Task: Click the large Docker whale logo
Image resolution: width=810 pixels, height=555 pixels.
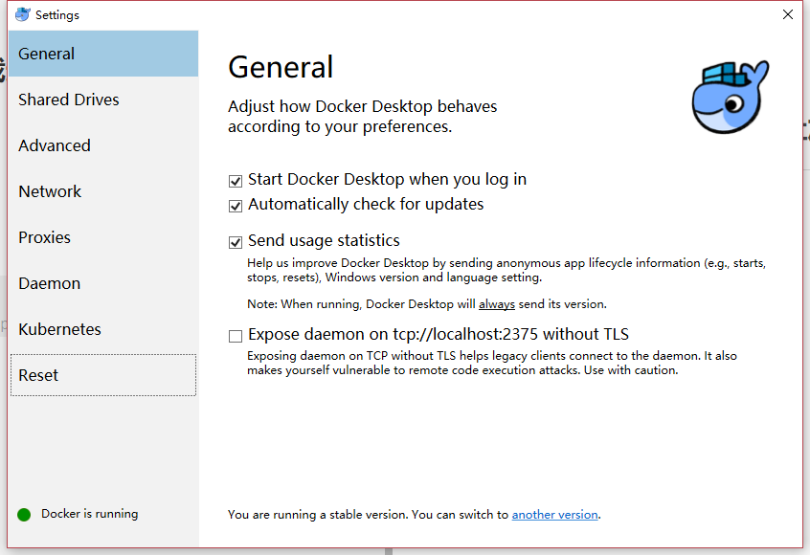Action: point(731,97)
